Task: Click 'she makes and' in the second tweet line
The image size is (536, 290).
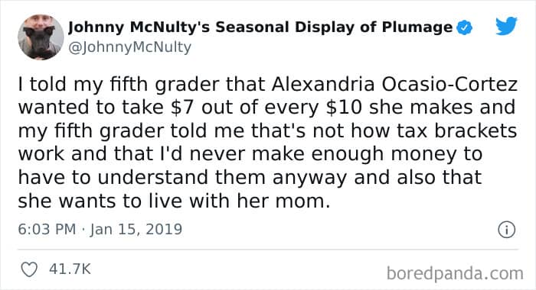Action: (442, 108)
